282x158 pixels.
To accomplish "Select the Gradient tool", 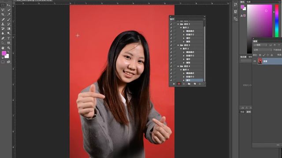I will tap(9, 29).
